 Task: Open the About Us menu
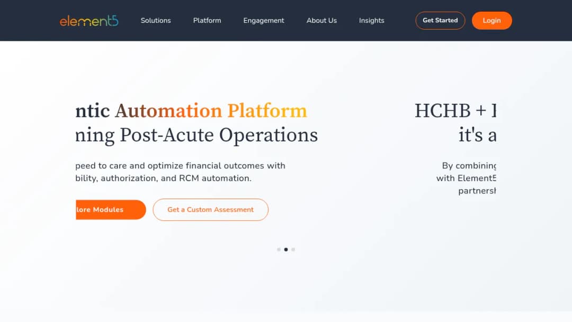[321, 21]
